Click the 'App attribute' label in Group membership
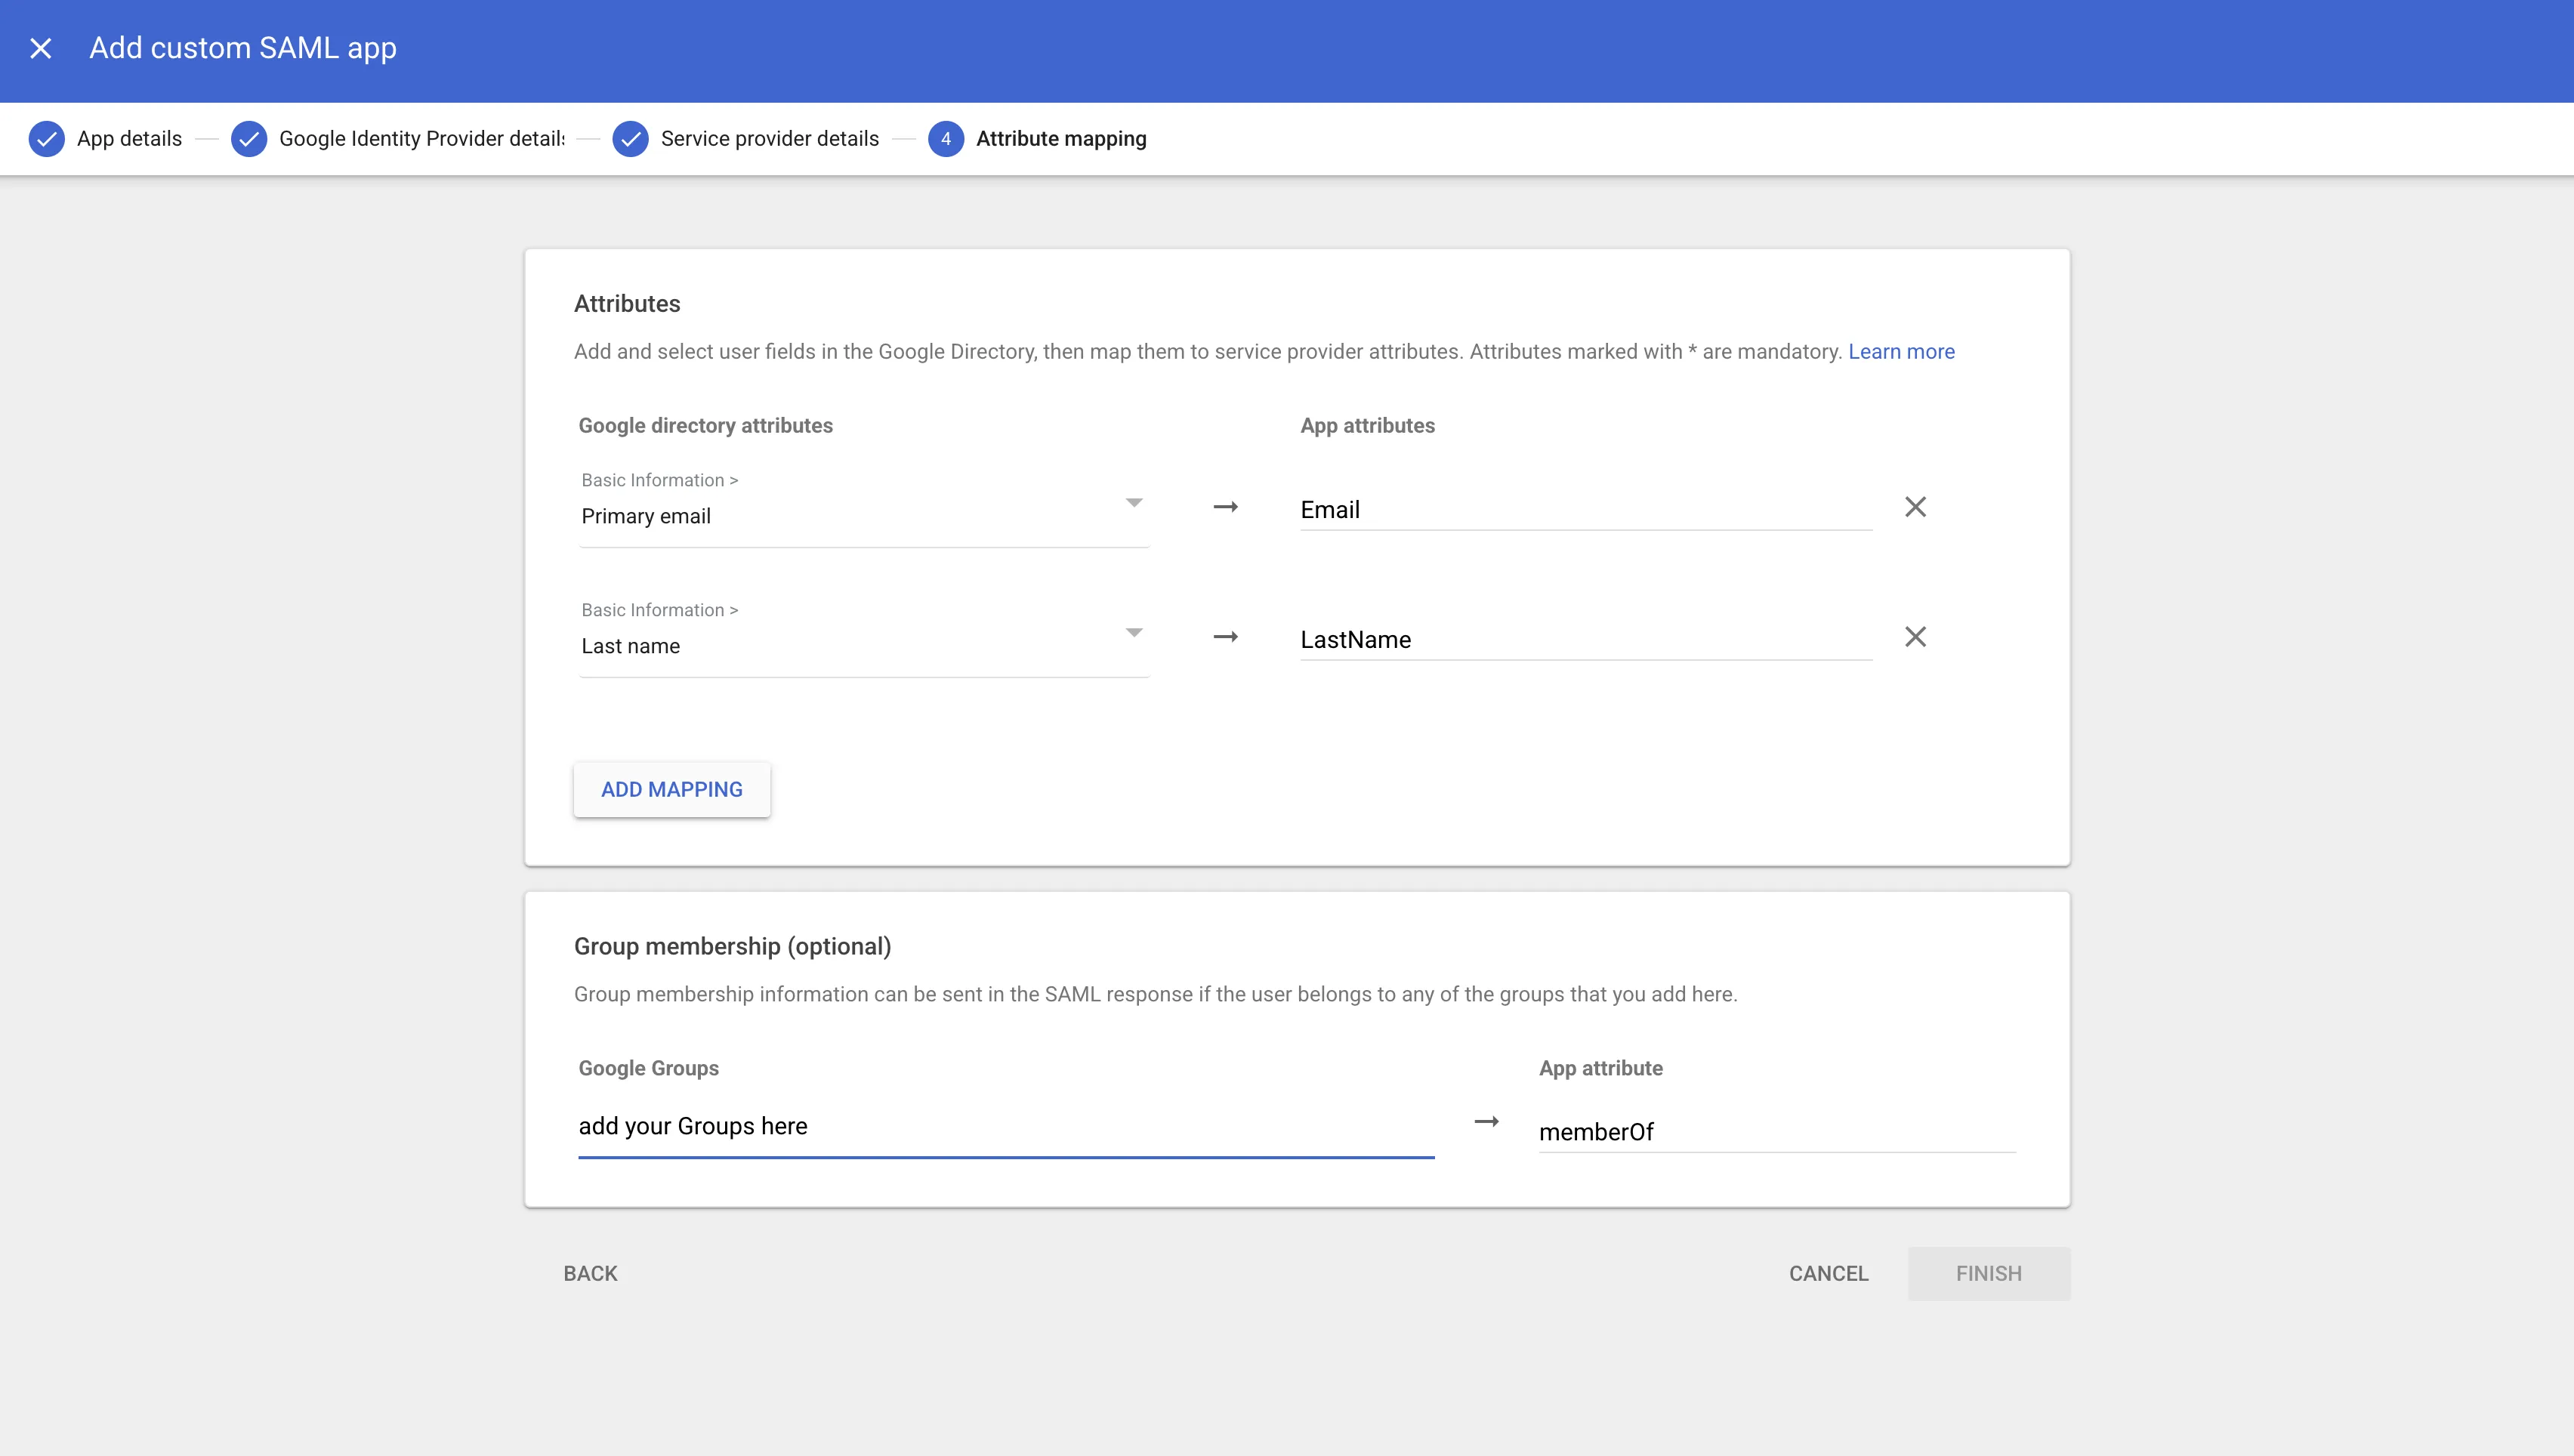Screen dimensions: 2574x1456 click(x=1600, y=1069)
